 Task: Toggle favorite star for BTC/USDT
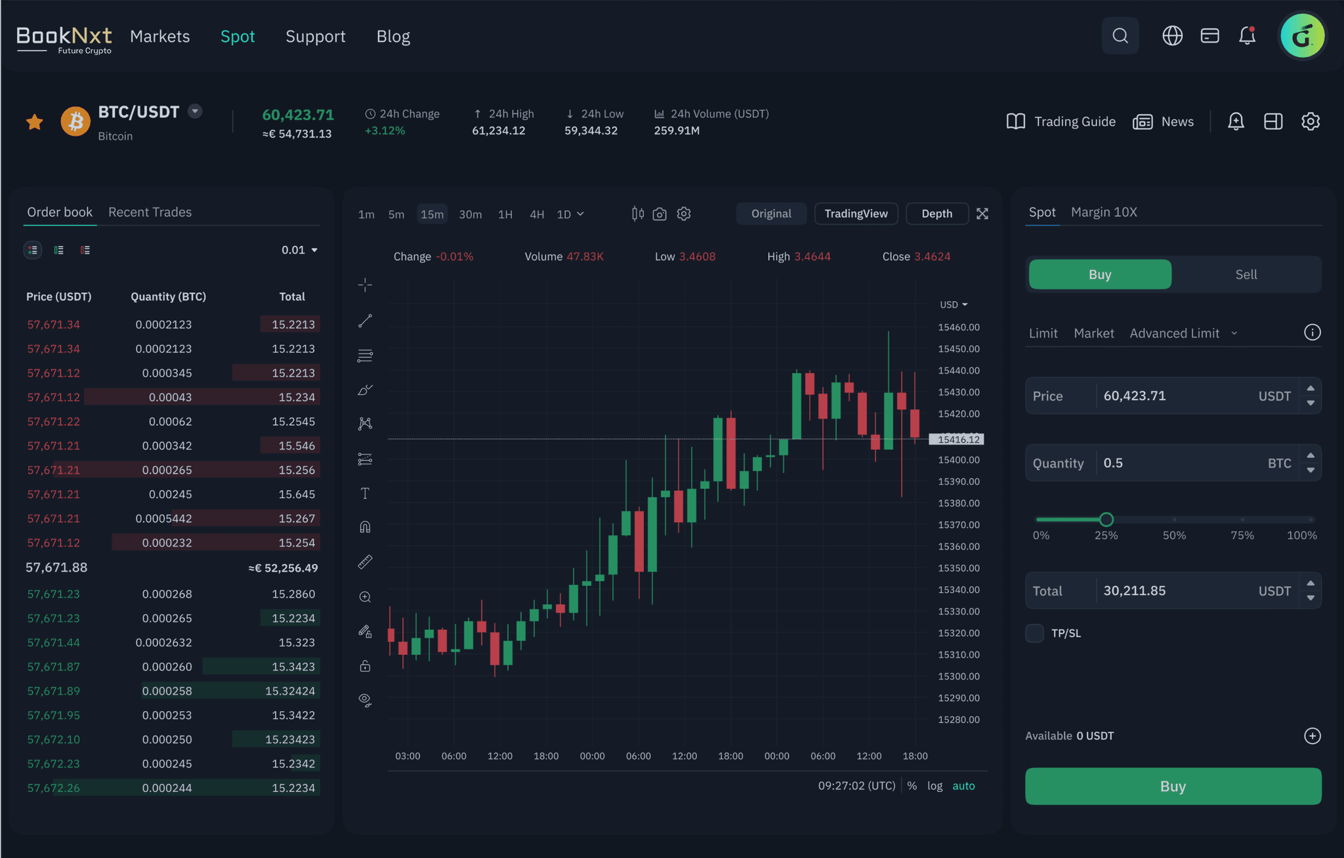click(x=35, y=122)
